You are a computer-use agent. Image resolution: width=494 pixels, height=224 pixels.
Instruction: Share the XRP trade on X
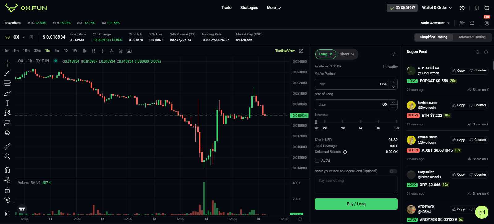click(x=478, y=194)
